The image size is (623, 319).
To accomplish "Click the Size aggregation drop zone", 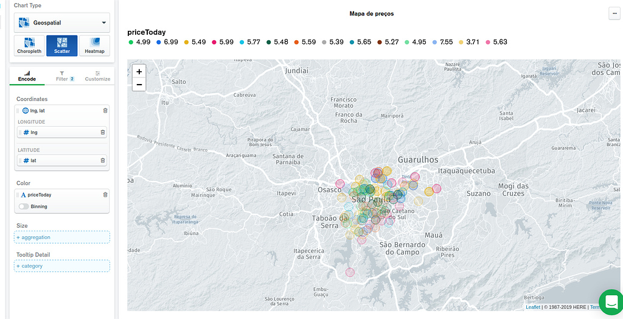I will point(63,237).
